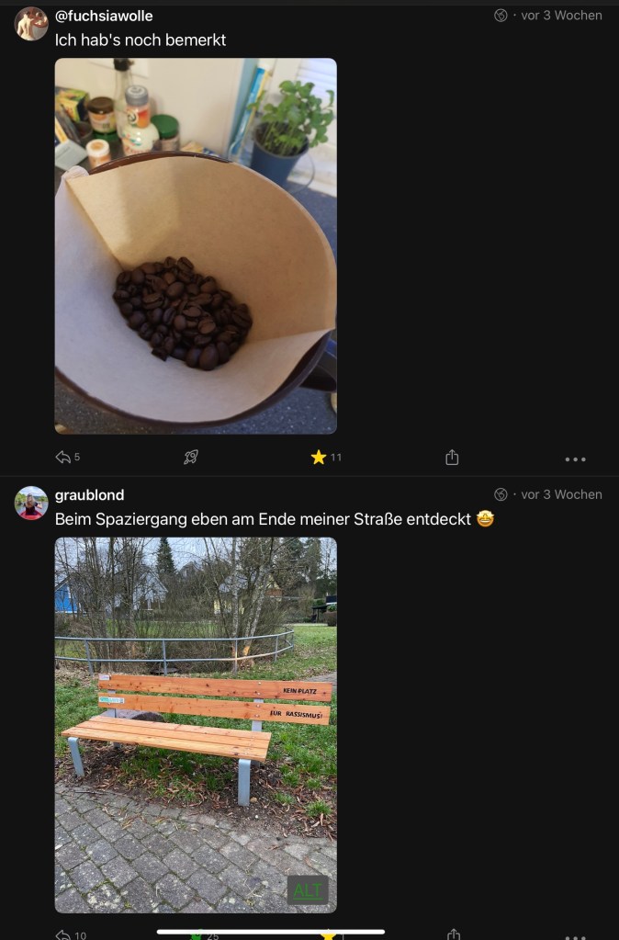Boost the coffee beans post
619x940 pixels.
(x=191, y=457)
